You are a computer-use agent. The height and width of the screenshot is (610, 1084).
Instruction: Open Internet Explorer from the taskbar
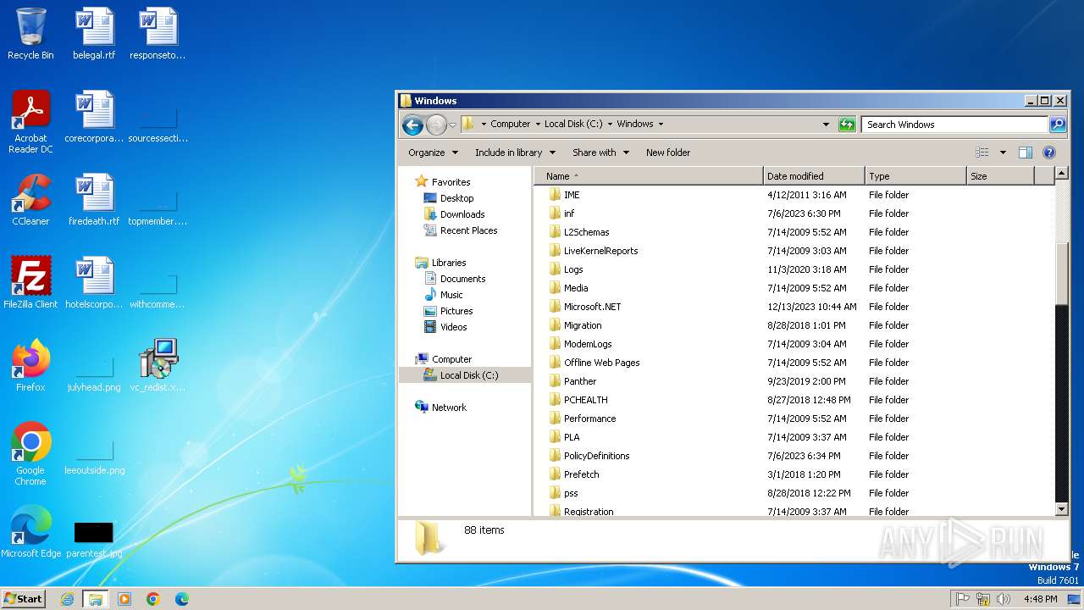[67, 599]
